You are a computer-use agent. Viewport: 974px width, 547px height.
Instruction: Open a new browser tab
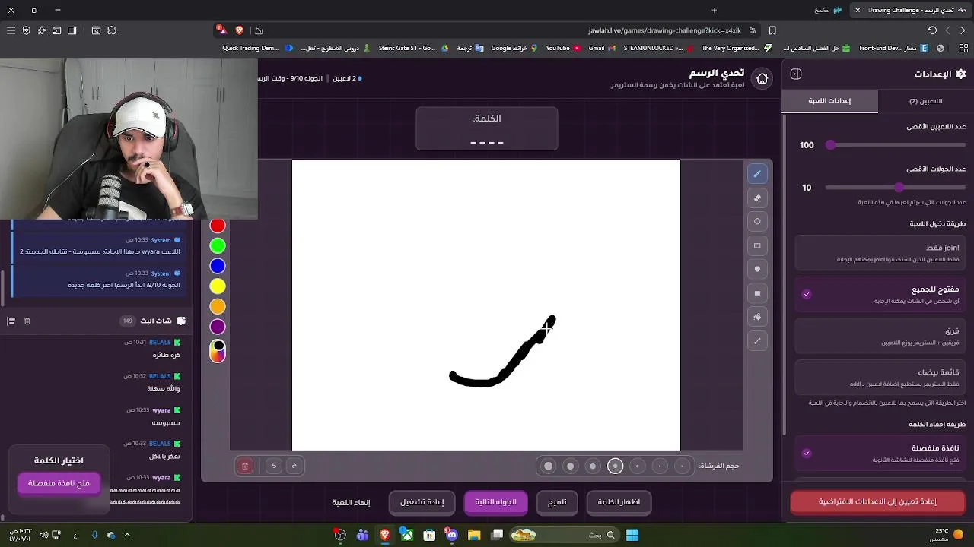[x=714, y=10]
